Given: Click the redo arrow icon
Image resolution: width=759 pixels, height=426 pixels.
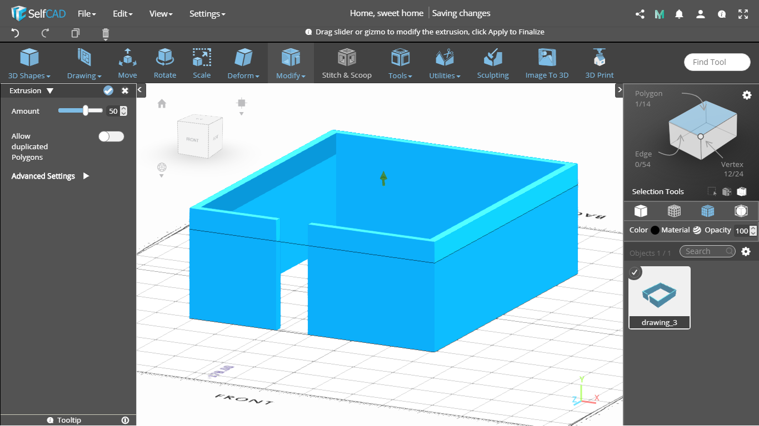Looking at the screenshot, I should pyautogui.click(x=46, y=33).
